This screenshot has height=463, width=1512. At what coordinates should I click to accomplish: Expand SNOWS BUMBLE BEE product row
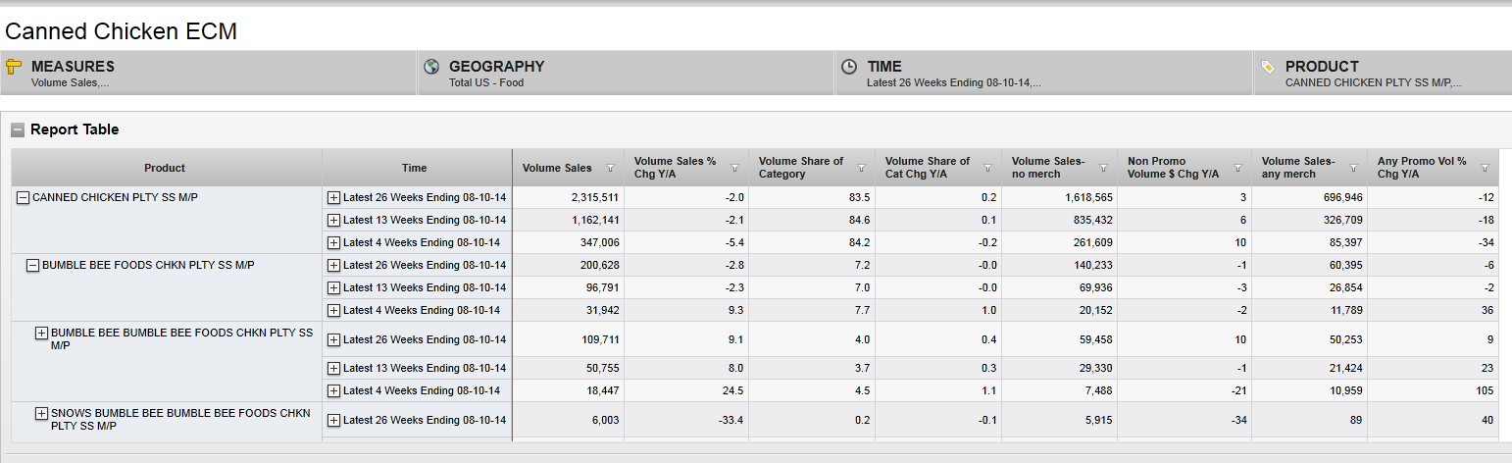pyautogui.click(x=41, y=414)
